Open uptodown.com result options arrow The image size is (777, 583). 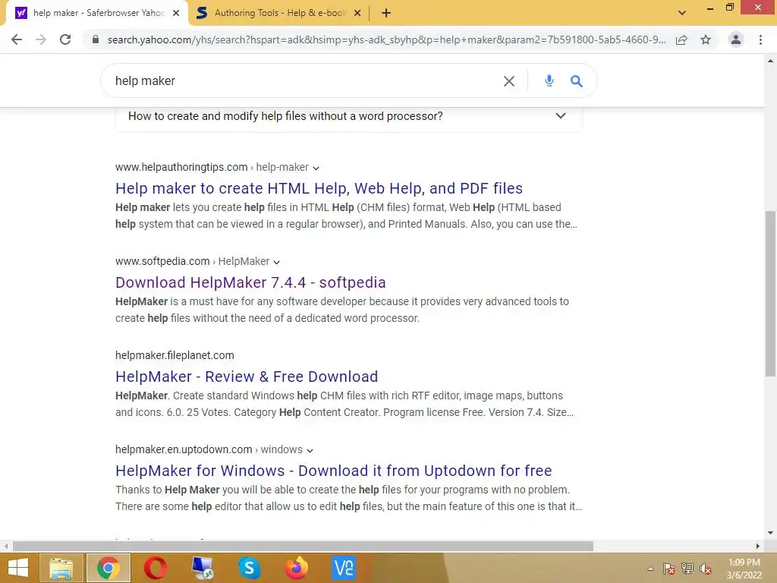pyautogui.click(x=310, y=451)
